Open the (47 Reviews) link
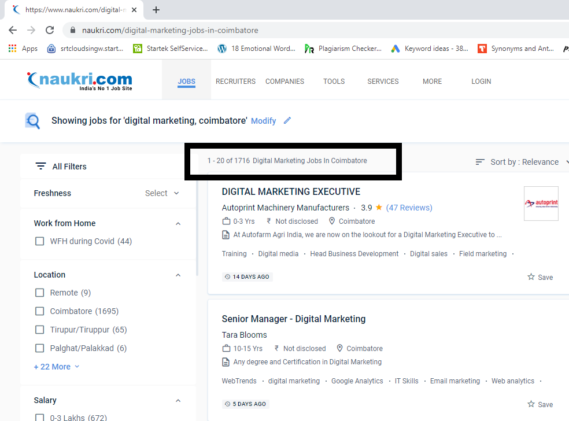This screenshot has width=569, height=421. click(x=409, y=208)
